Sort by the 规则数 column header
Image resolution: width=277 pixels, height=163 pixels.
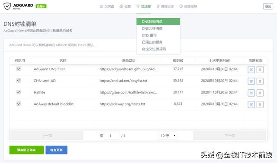point(178,60)
